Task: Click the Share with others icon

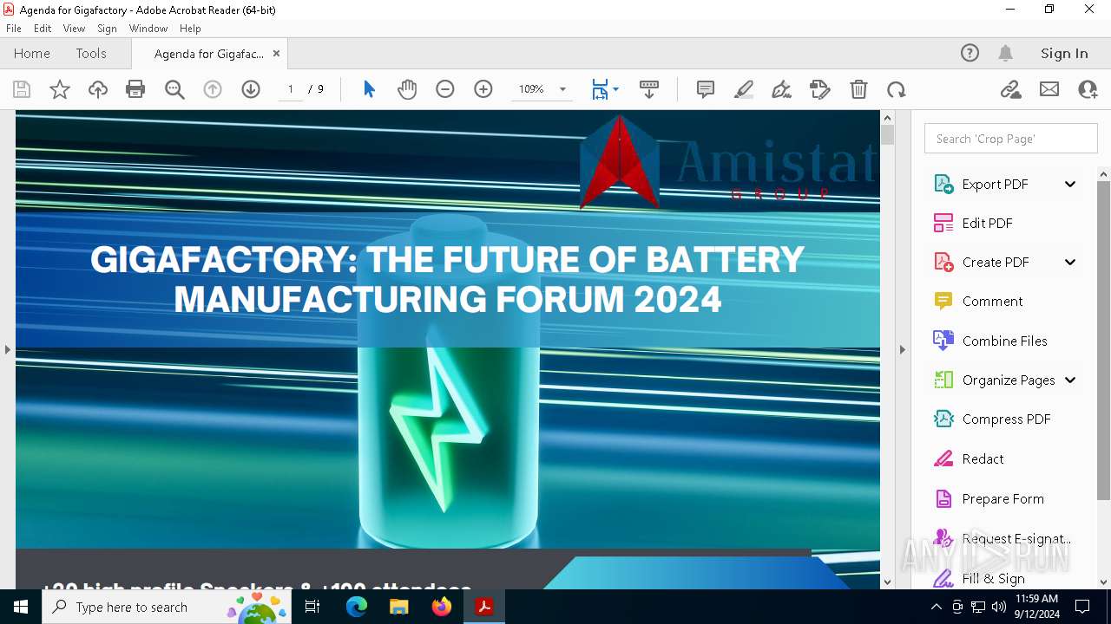Action: coord(1088,89)
